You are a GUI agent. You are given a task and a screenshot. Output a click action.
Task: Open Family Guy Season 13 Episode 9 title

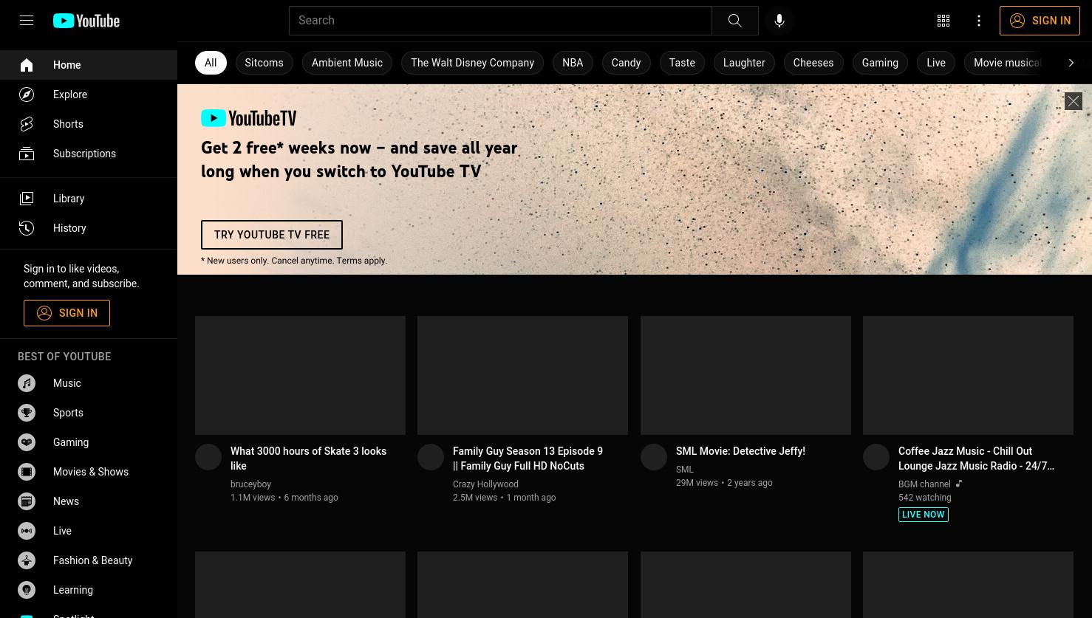pyautogui.click(x=528, y=459)
